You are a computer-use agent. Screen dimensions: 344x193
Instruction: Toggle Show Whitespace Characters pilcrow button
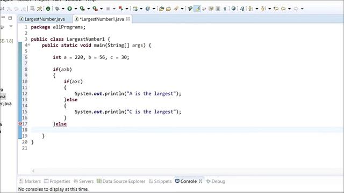(225, 9)
